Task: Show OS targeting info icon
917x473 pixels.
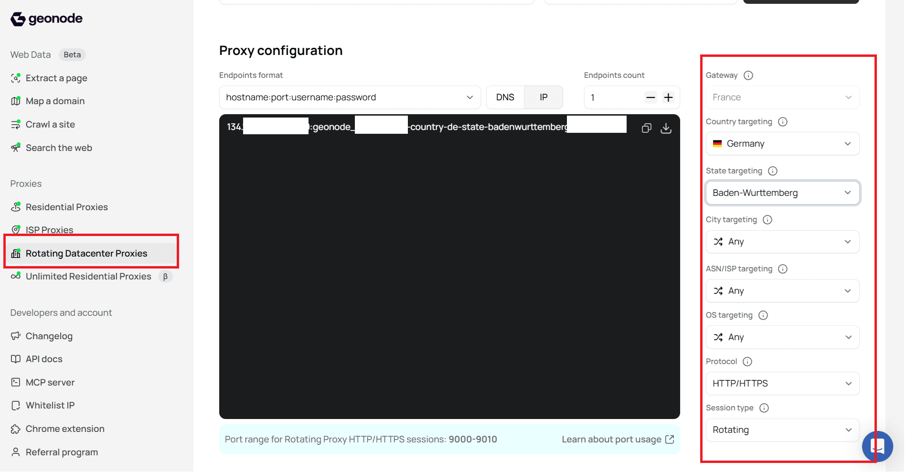Action: (x=763, y=315)
